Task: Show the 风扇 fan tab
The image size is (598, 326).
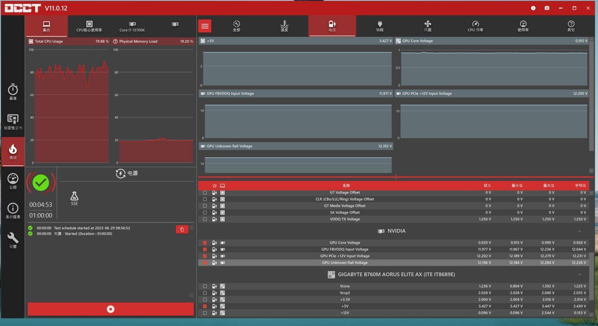Action: (428, 26)
